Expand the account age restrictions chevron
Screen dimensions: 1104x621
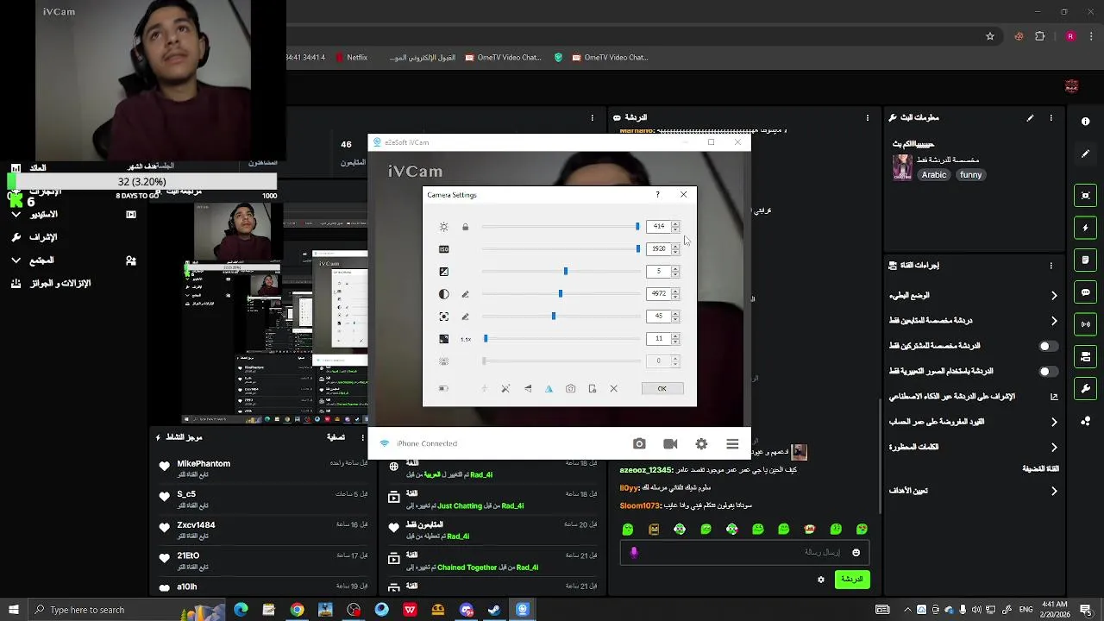[x=1054, y=422]
